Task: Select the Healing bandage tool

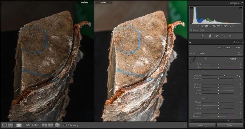Action: coord(217,36)
